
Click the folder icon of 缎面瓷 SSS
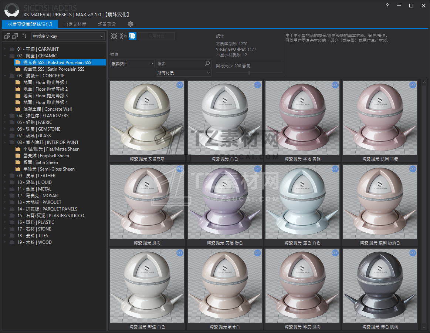pyautogui.click(x=18, y=69)
